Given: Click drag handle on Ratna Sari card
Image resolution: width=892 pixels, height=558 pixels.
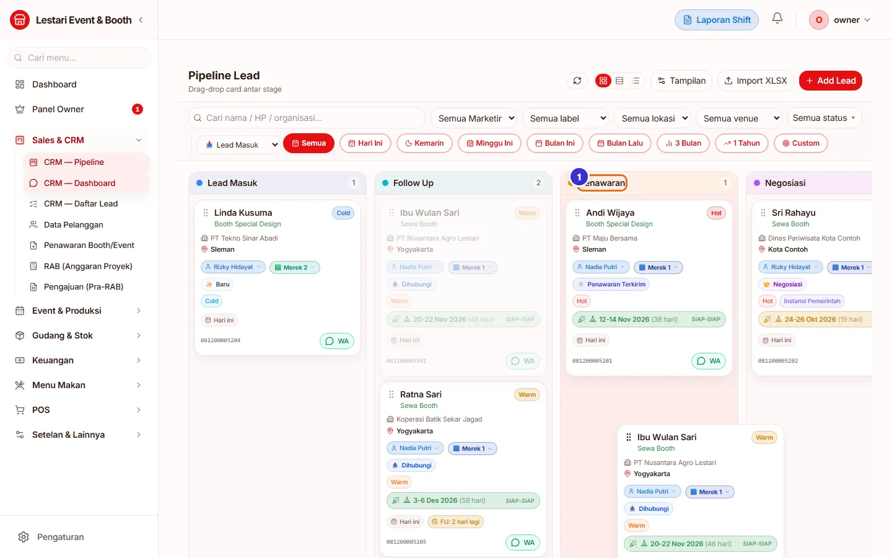Looking at the screenshot, I should 391,394.
